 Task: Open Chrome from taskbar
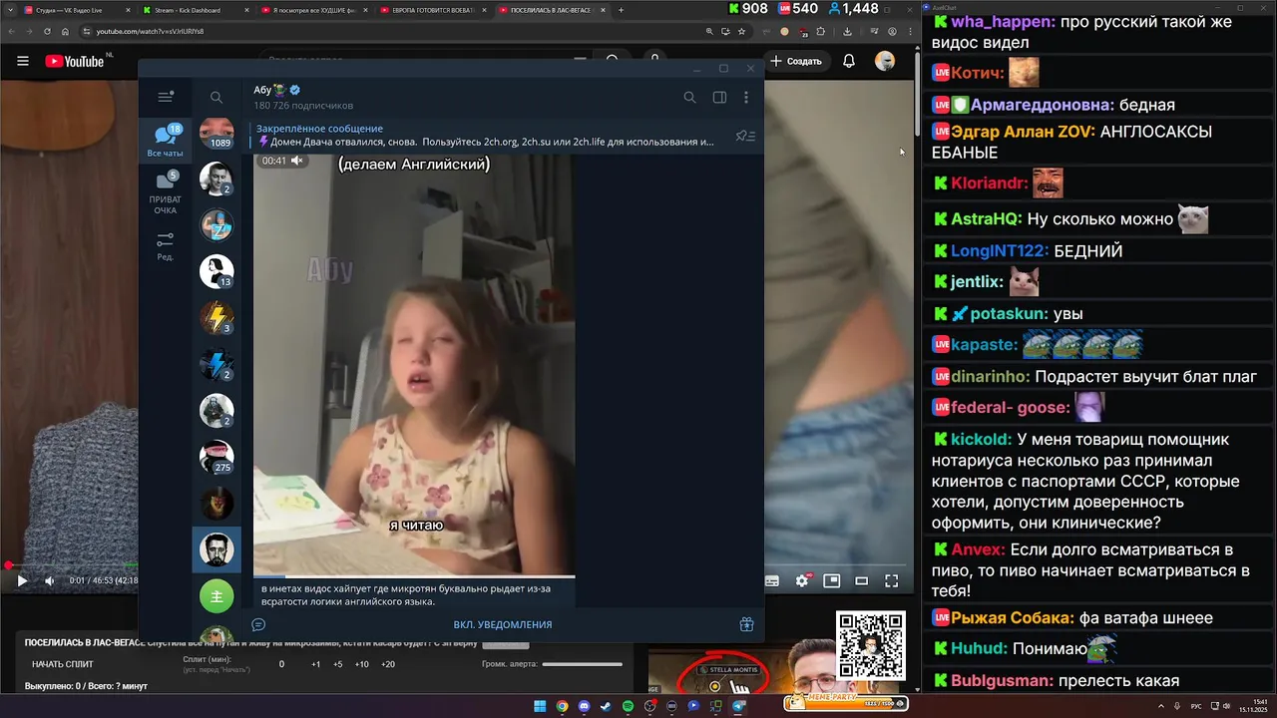(x=562, y=706)
